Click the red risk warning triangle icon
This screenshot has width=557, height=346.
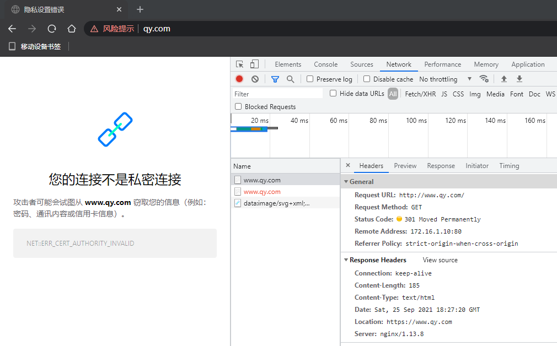[94, 29]
